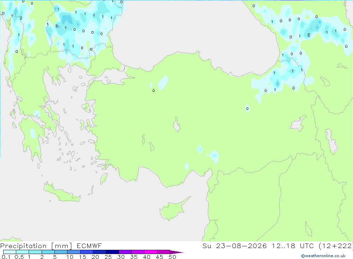Click the legend label '45'

click(160, 257)
